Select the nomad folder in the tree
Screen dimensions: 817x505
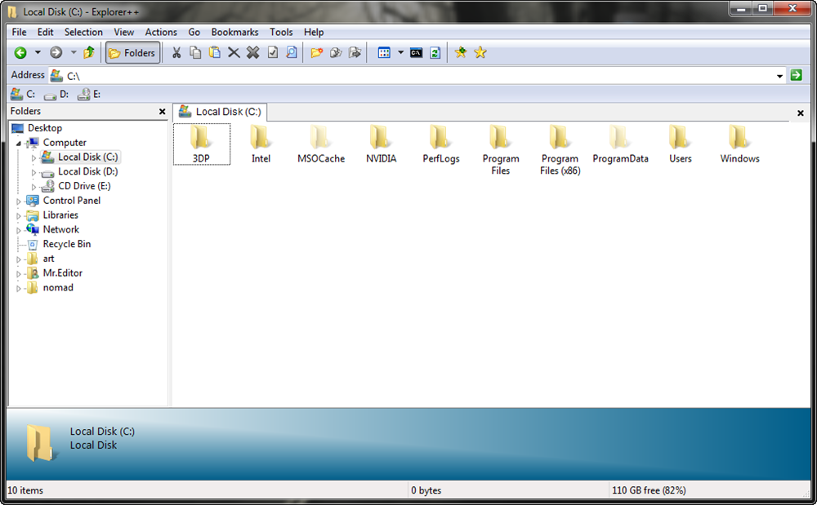[x=58, y=288]
